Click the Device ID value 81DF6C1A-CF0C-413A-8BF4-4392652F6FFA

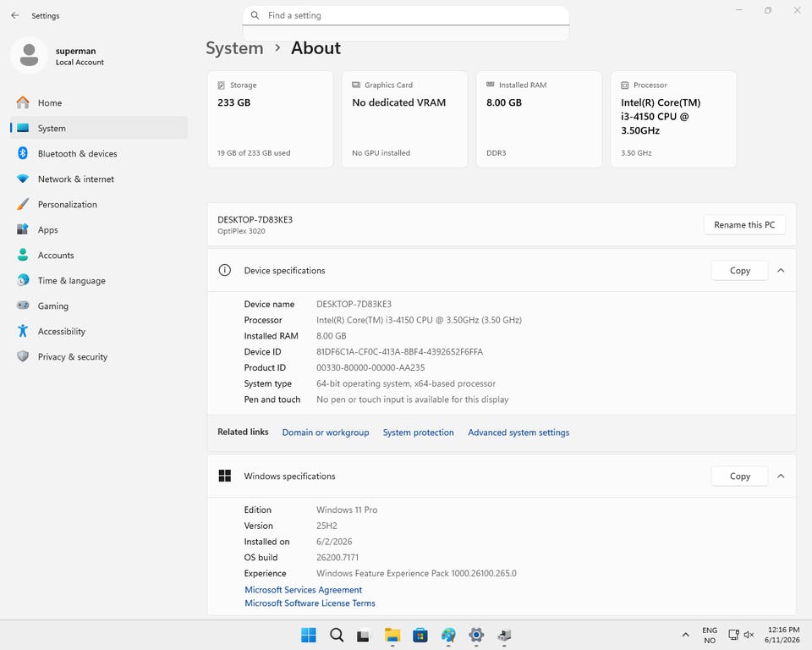(x=399, y=352)
